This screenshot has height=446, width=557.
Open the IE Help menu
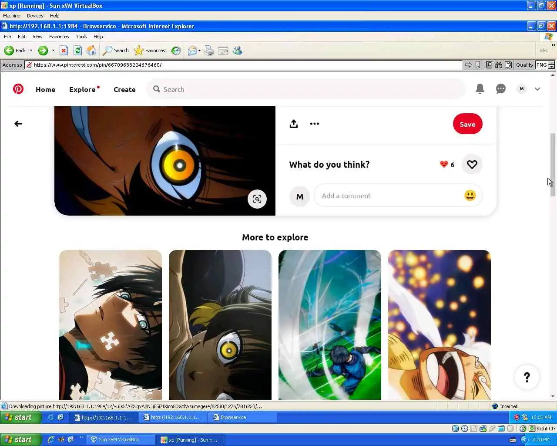pyautogui.click(x=98, y=37)
